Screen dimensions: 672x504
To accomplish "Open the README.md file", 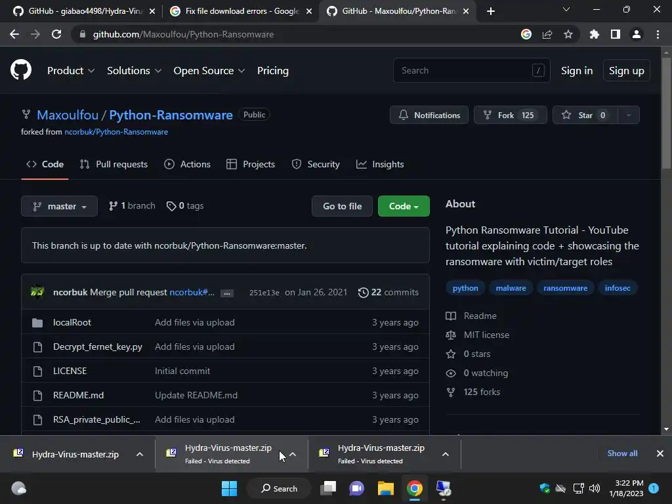I will point(79,395).
